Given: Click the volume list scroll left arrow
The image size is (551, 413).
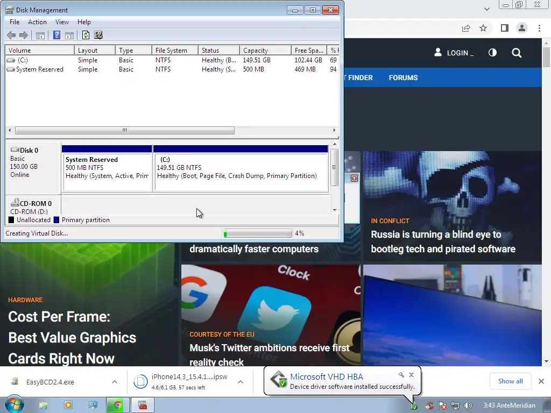Looking at the screenshot, I should click(10, 130).
